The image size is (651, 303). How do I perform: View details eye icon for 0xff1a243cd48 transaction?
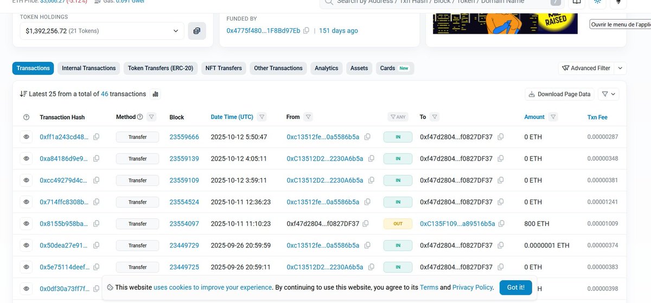click(x=26, y=137)
